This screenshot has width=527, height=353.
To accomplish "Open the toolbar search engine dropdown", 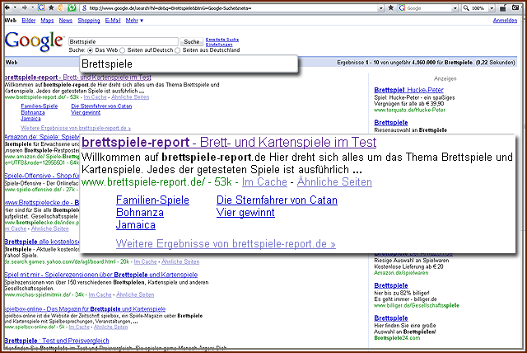I will click(x=455, y=8).
